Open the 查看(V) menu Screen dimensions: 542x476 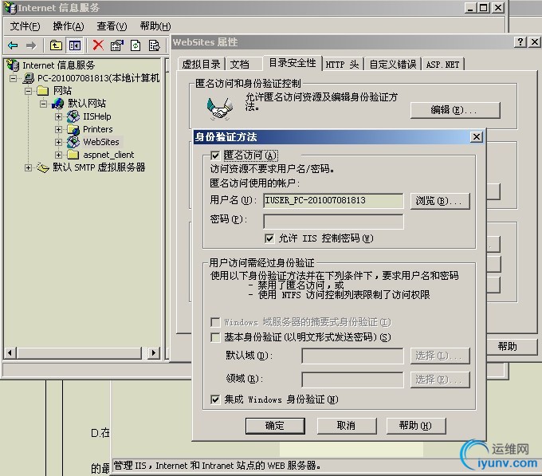[x=112, y=26]
